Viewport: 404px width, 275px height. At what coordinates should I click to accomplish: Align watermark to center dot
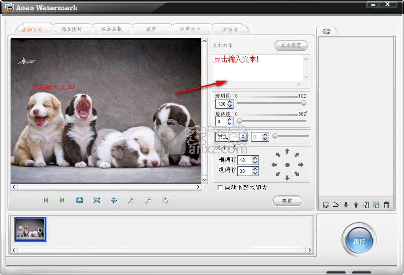[287, 165]
